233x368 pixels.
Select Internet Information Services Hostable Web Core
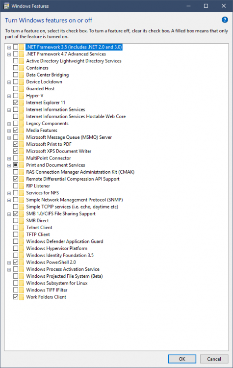(76, 116)
